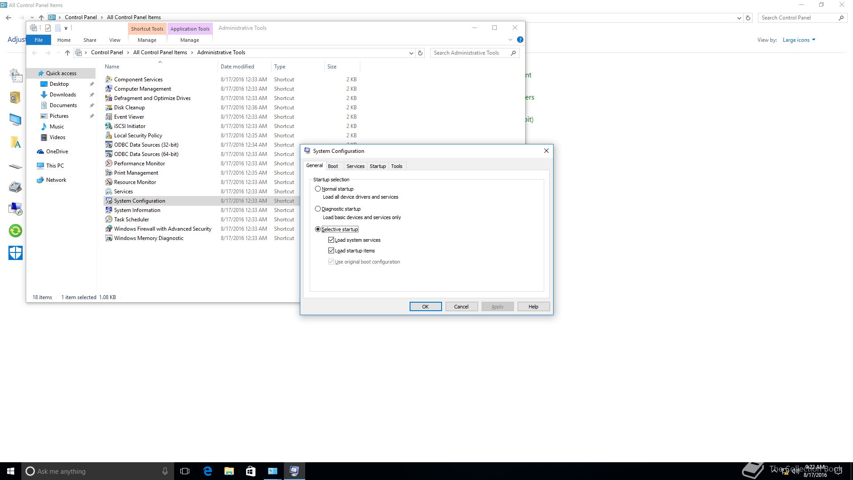Click Control Panel breadcrumb in Administrative Tools

click(x=107, y=52)
